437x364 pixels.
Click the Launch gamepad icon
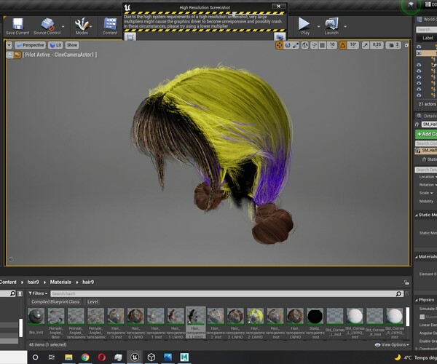(331, 24)
